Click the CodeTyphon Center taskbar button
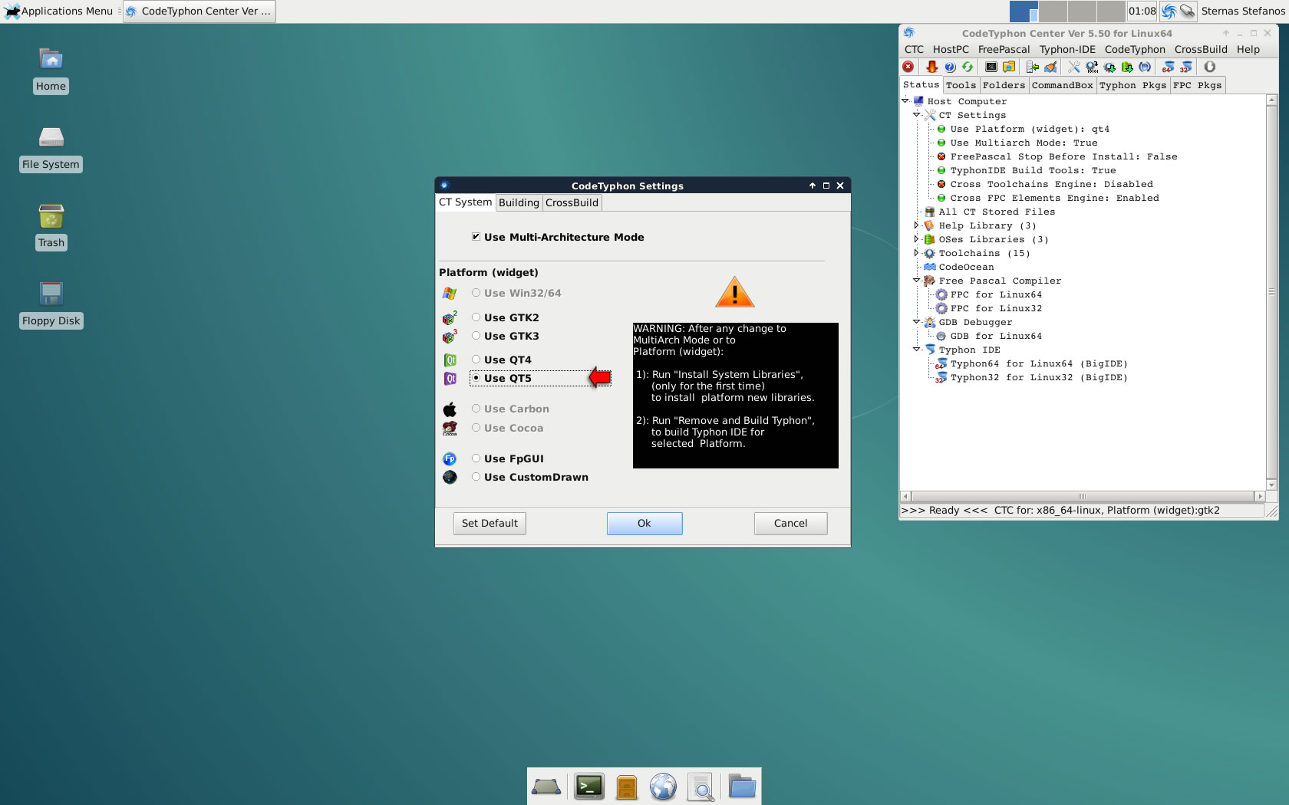 199,11
